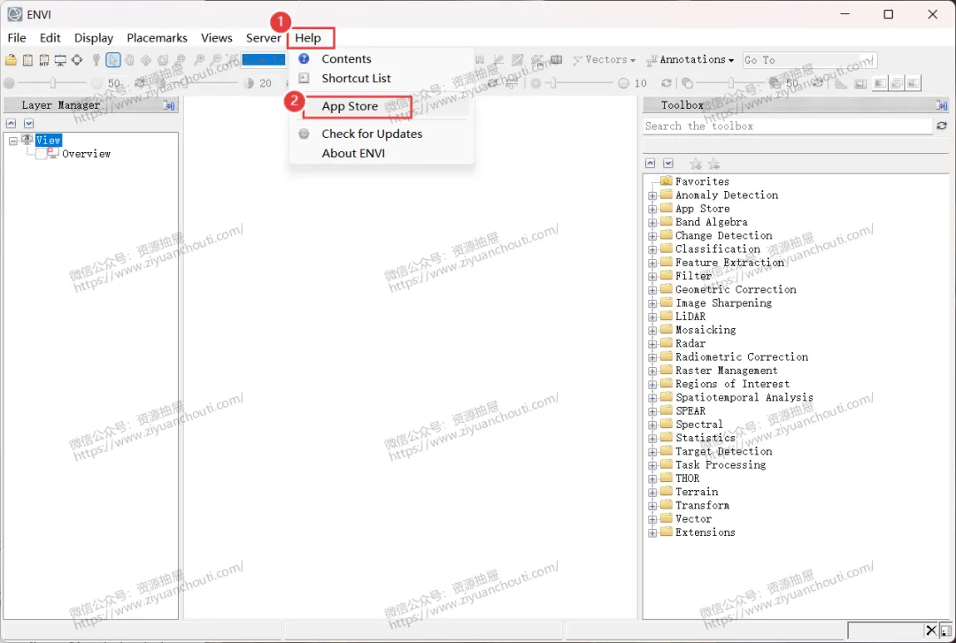
Task: Click the Shortcut List icon
Action: (x=304, y=78)
